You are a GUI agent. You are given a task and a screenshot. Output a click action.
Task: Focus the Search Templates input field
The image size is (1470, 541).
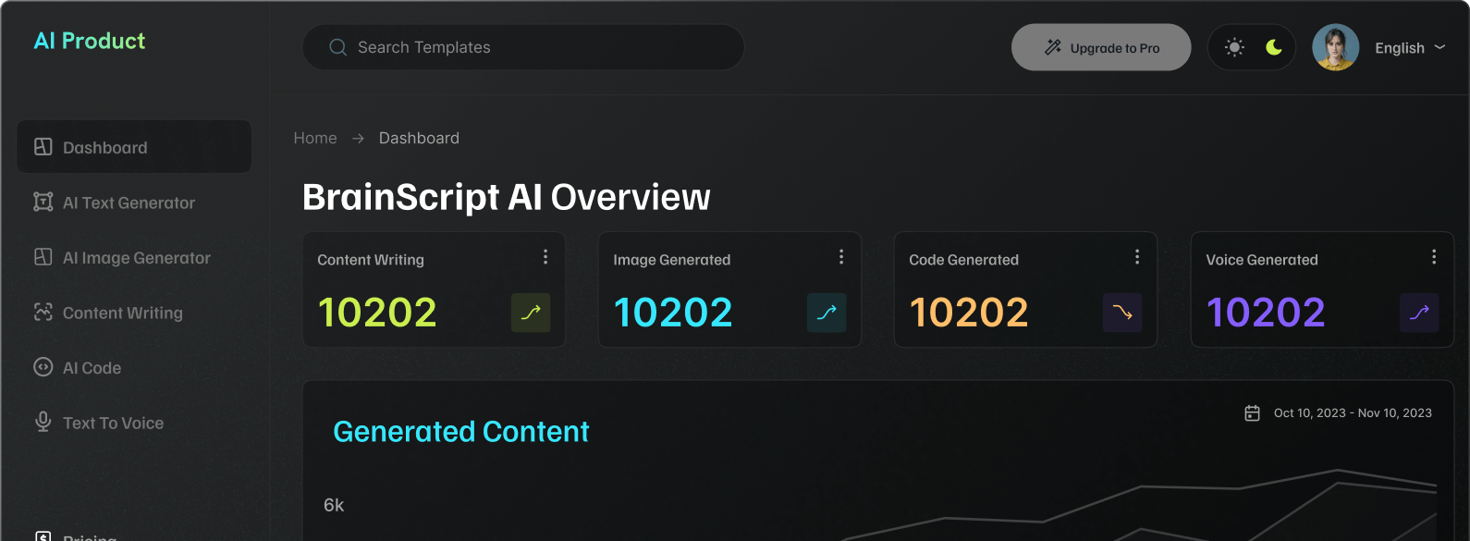click(536, 47)
